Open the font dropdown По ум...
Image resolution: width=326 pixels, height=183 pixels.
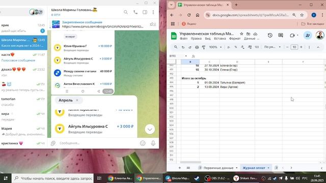(x=273, y=47)
